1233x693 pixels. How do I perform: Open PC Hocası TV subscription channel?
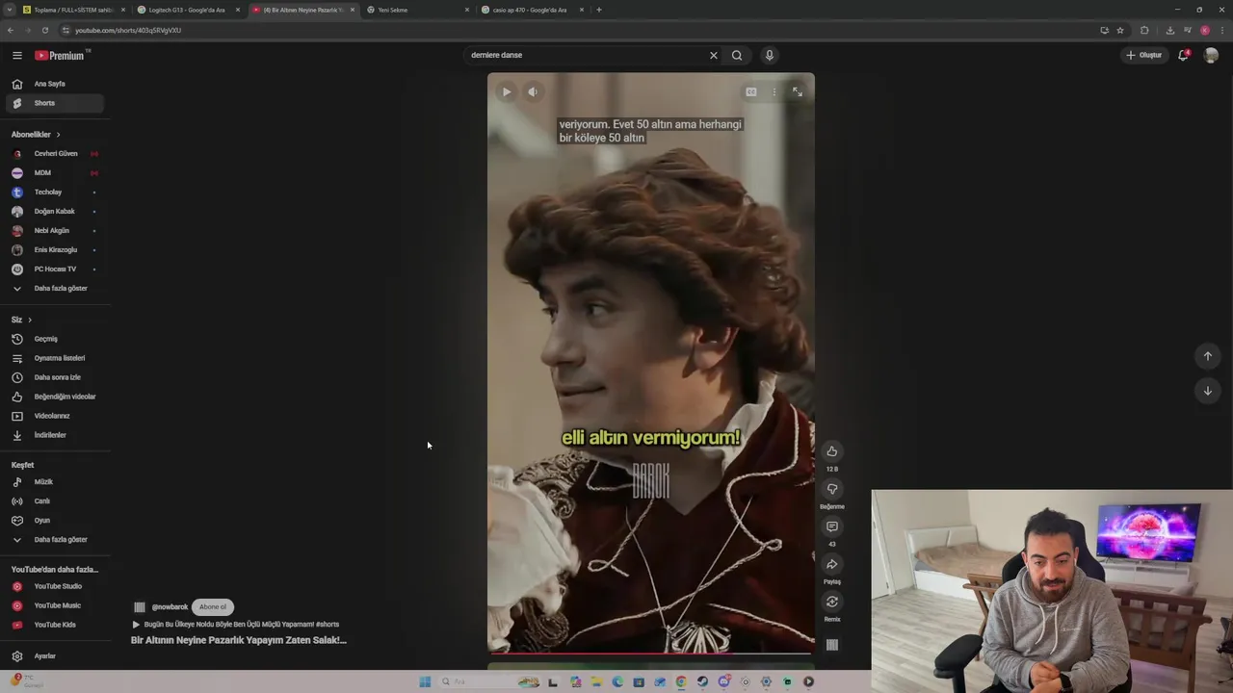[55, 269]
